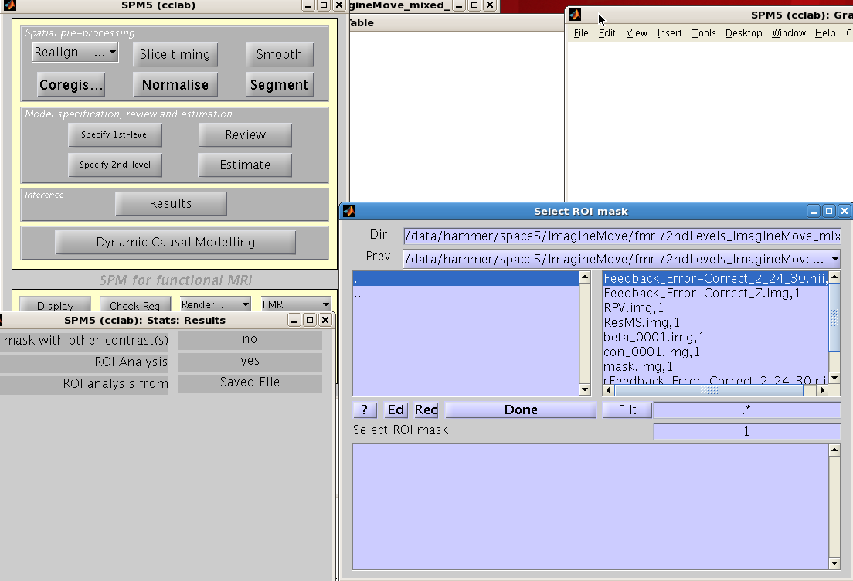Click directory list scroll-down arrow

pyautogui.click(x=585, y=389)
